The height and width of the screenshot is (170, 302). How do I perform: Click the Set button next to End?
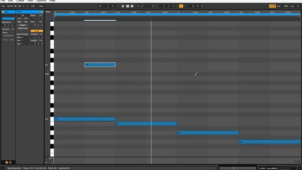[41, 22]
